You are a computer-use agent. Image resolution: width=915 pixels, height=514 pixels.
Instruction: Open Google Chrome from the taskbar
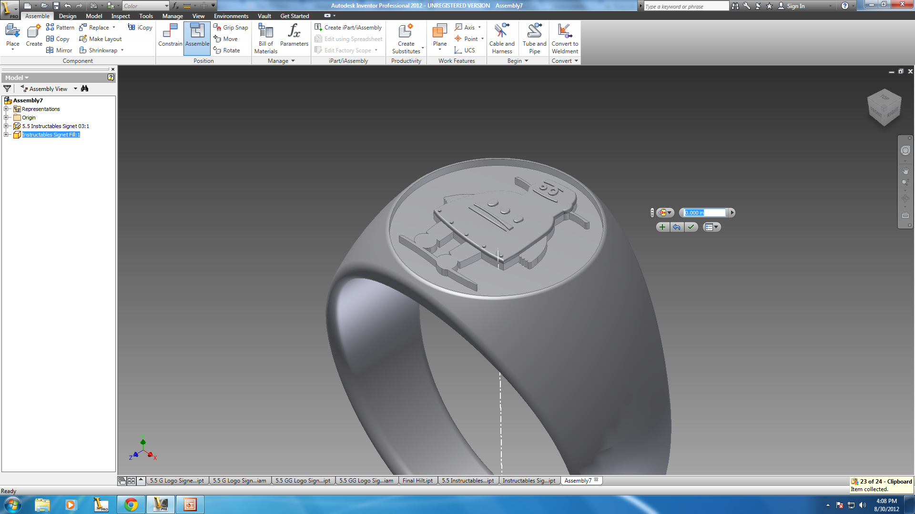point(131,504)
